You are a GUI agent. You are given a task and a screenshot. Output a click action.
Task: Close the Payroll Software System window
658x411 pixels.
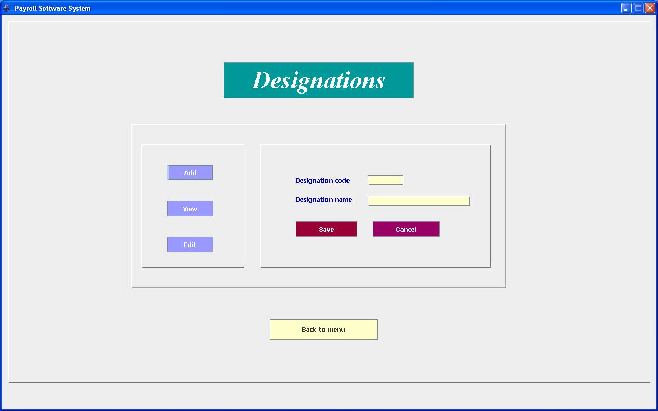tap(650, 8)
